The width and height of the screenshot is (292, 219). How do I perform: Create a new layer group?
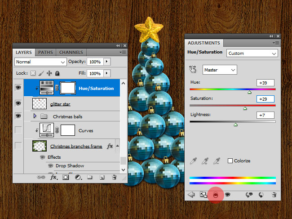click(90, 177)
